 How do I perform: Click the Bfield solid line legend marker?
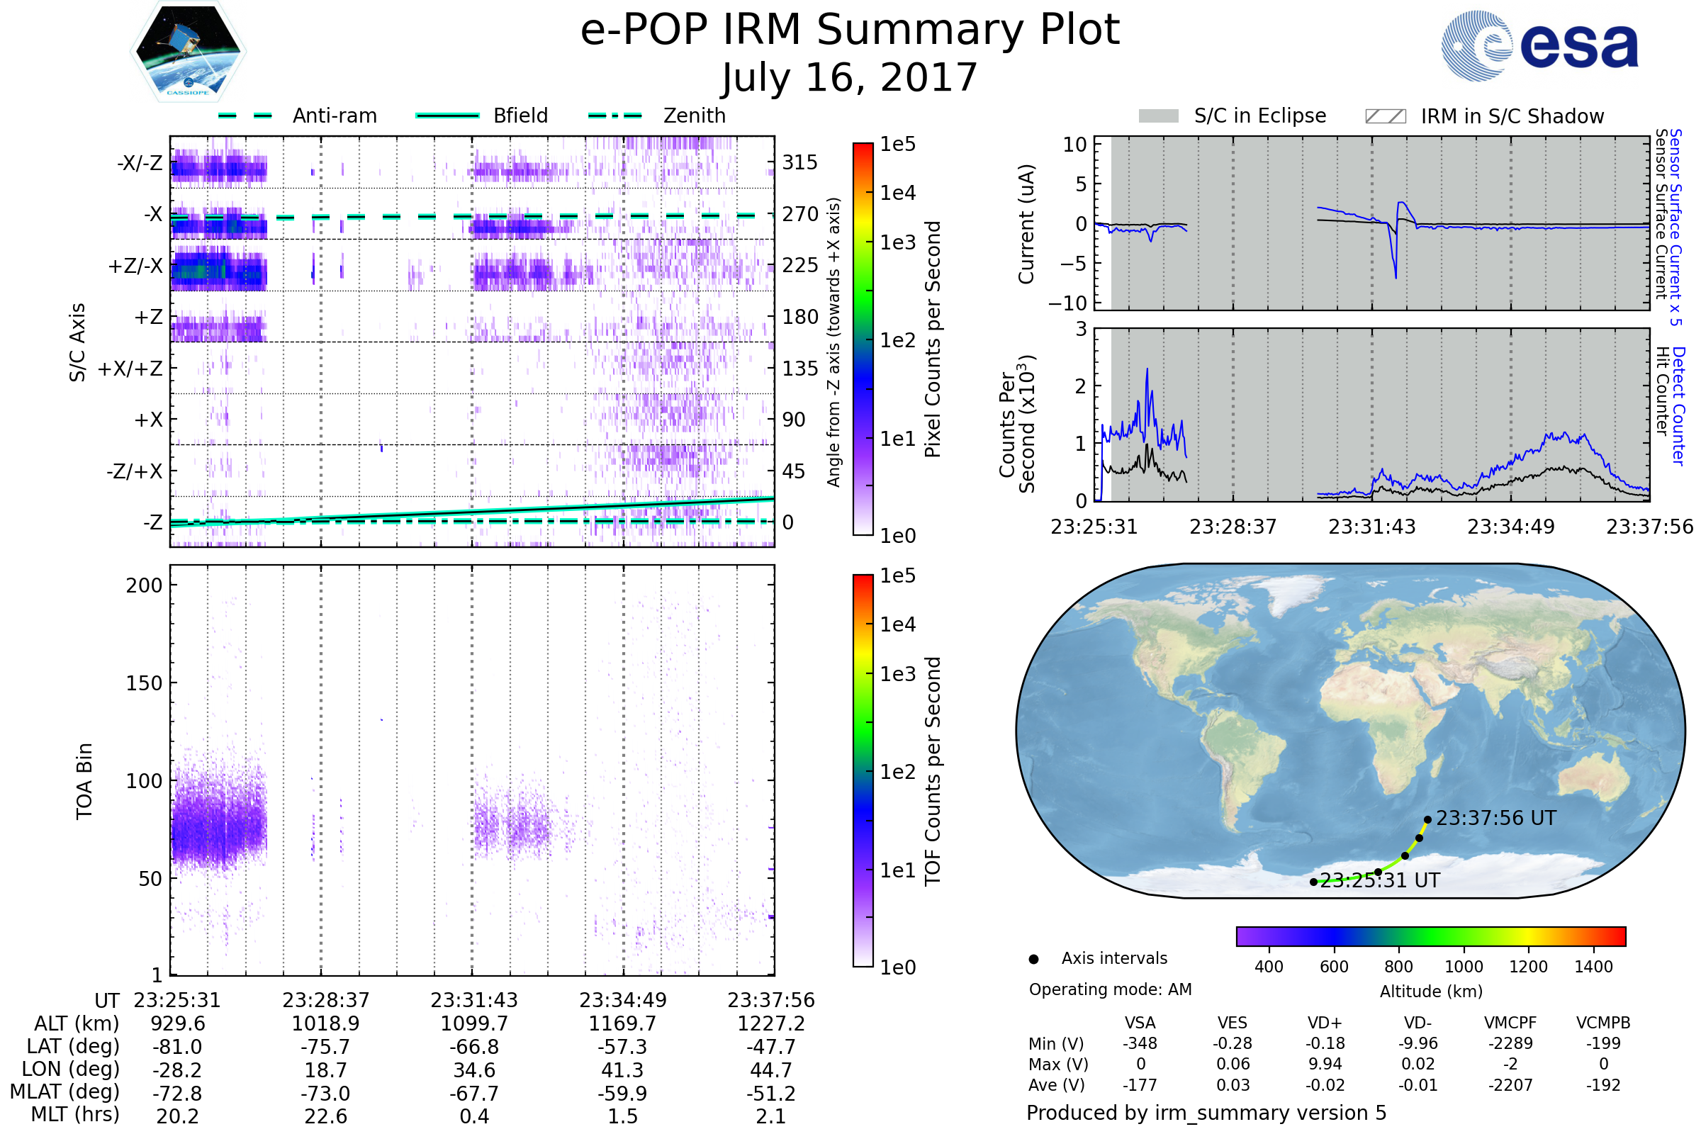447,116
